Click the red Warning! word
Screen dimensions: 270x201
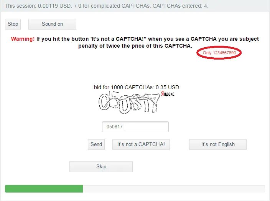pyautogui.click(x=23, y=39)
